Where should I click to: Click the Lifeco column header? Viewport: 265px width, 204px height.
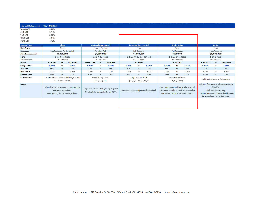pyautogui.click(x=62, y=45)
